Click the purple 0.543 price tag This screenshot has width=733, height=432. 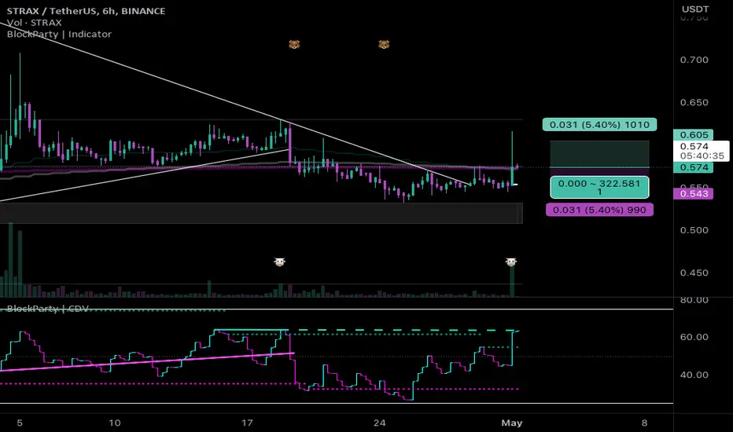click(x=693, y=194)
